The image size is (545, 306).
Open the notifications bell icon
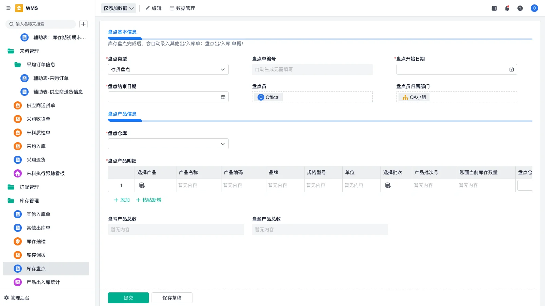[507, 8]
